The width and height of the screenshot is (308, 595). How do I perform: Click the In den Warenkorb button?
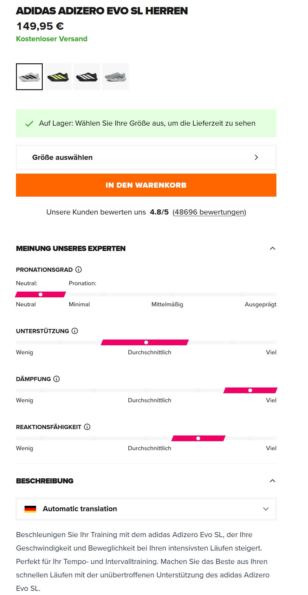146,185
